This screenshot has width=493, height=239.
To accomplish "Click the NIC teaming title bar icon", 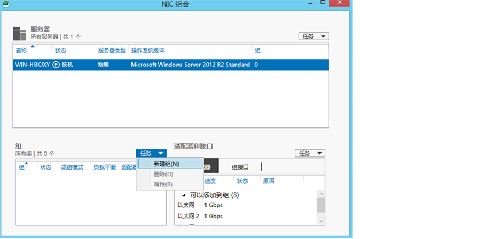I will coord(5,3).
